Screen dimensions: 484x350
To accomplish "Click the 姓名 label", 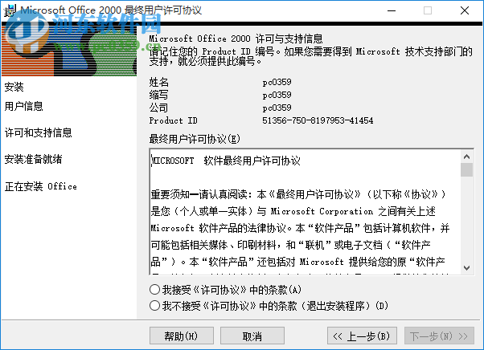I will 159,82.
